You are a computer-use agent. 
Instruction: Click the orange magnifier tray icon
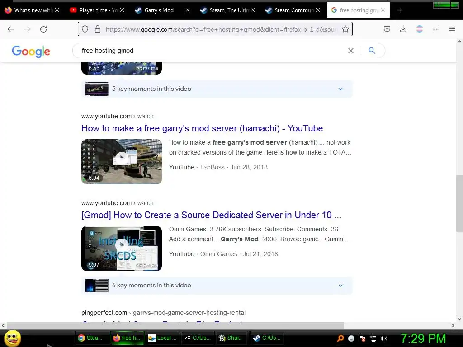point(340,338)
